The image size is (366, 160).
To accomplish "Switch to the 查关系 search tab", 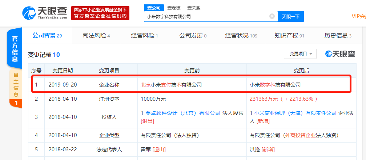I will [194, 8].
